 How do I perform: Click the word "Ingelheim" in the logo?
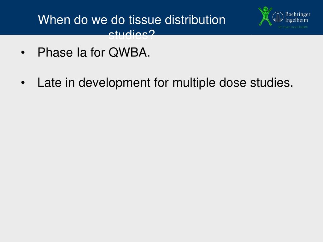click(297, 20)
